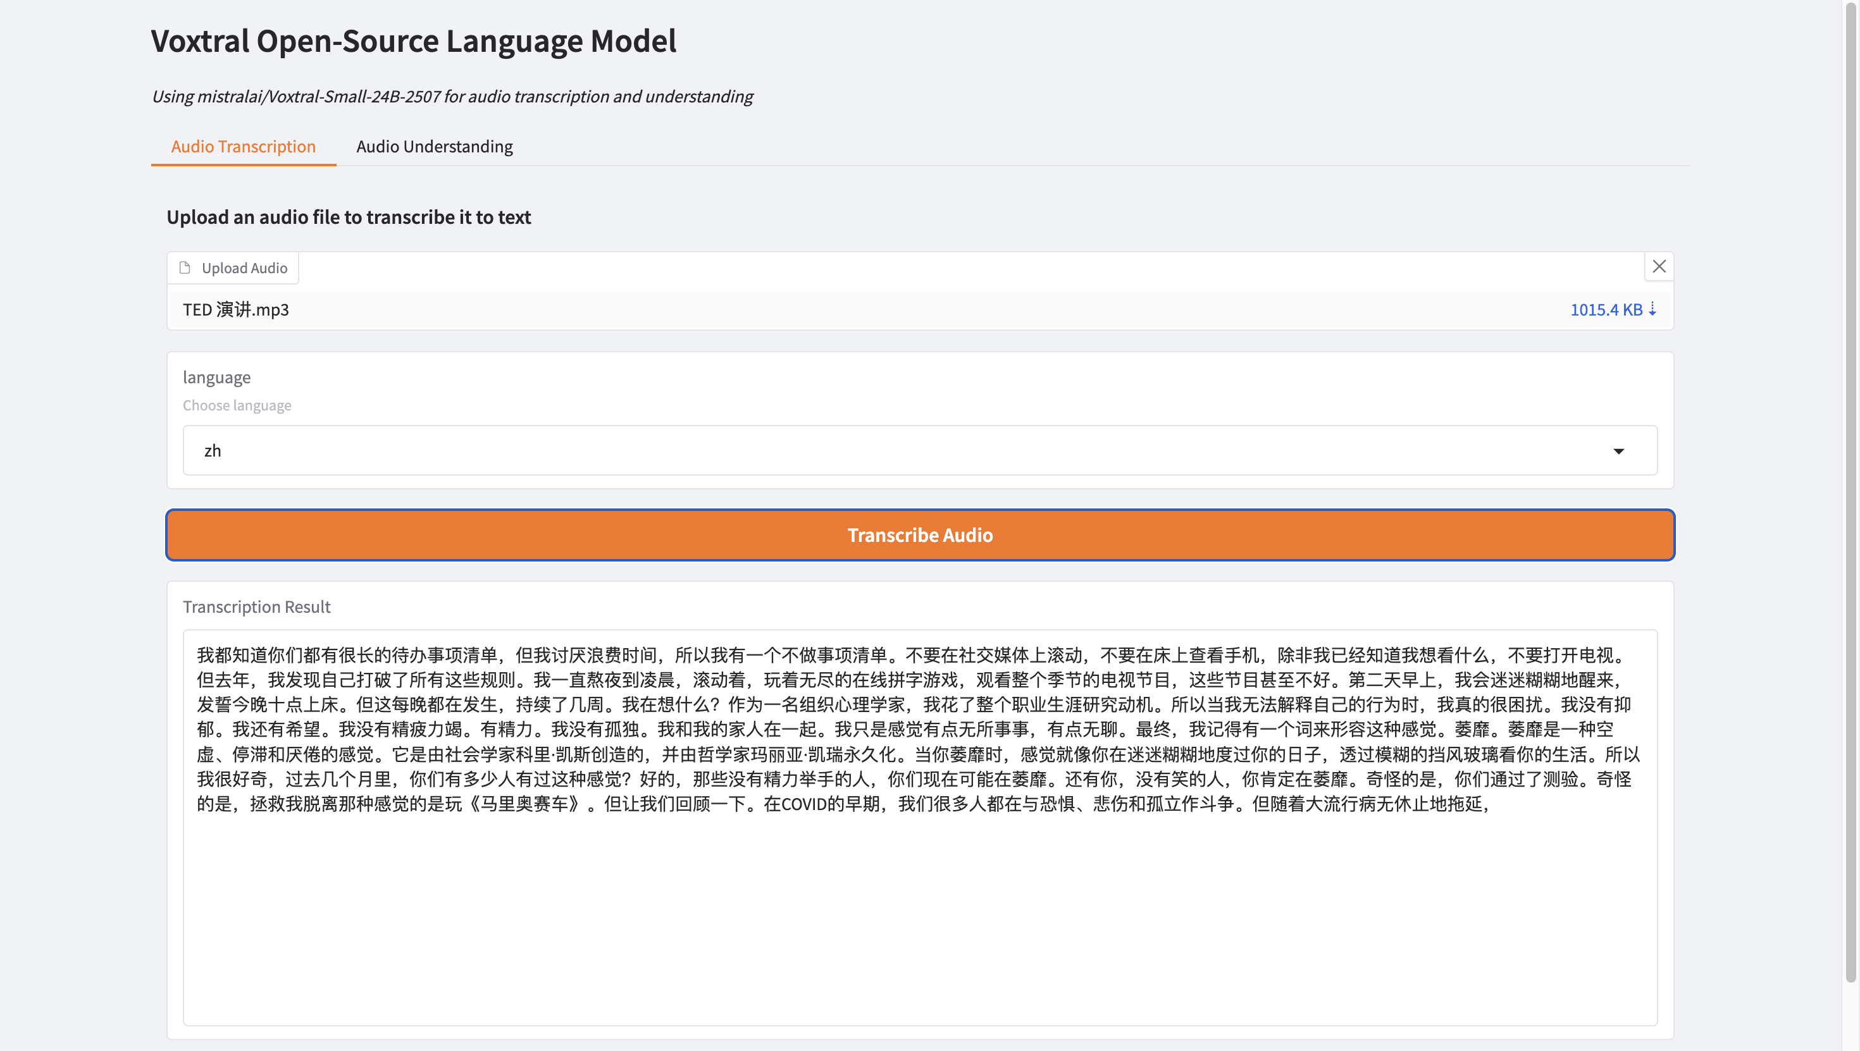Click inside the Transcription Result text box

pos(919,917)
